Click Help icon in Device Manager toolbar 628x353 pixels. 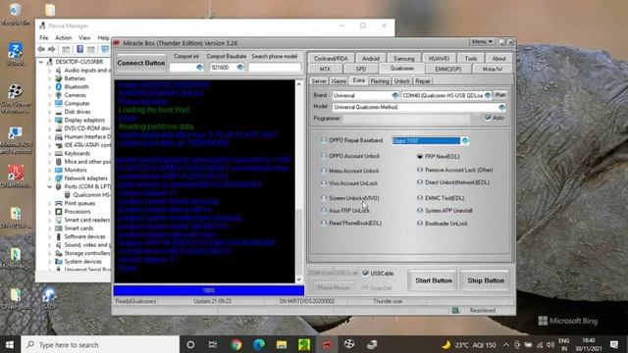point(79,49)
